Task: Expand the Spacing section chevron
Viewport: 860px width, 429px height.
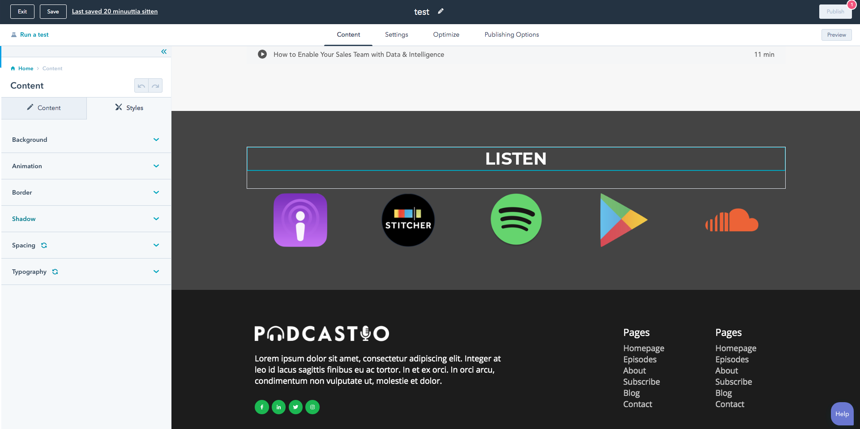Action: pos(156,245)
